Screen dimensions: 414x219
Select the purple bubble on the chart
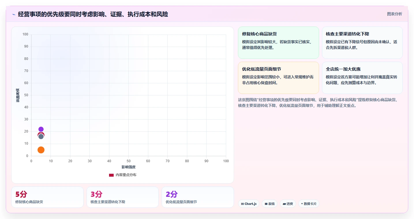[x=41, y=129]
